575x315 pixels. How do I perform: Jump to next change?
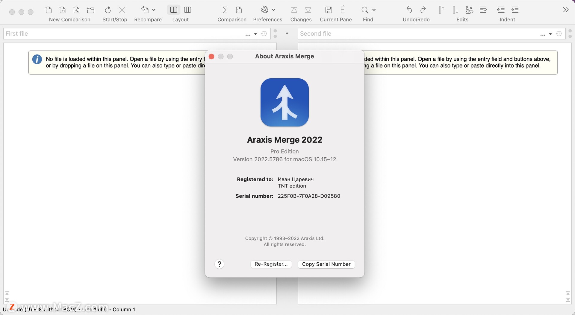[x=308, y=10]
